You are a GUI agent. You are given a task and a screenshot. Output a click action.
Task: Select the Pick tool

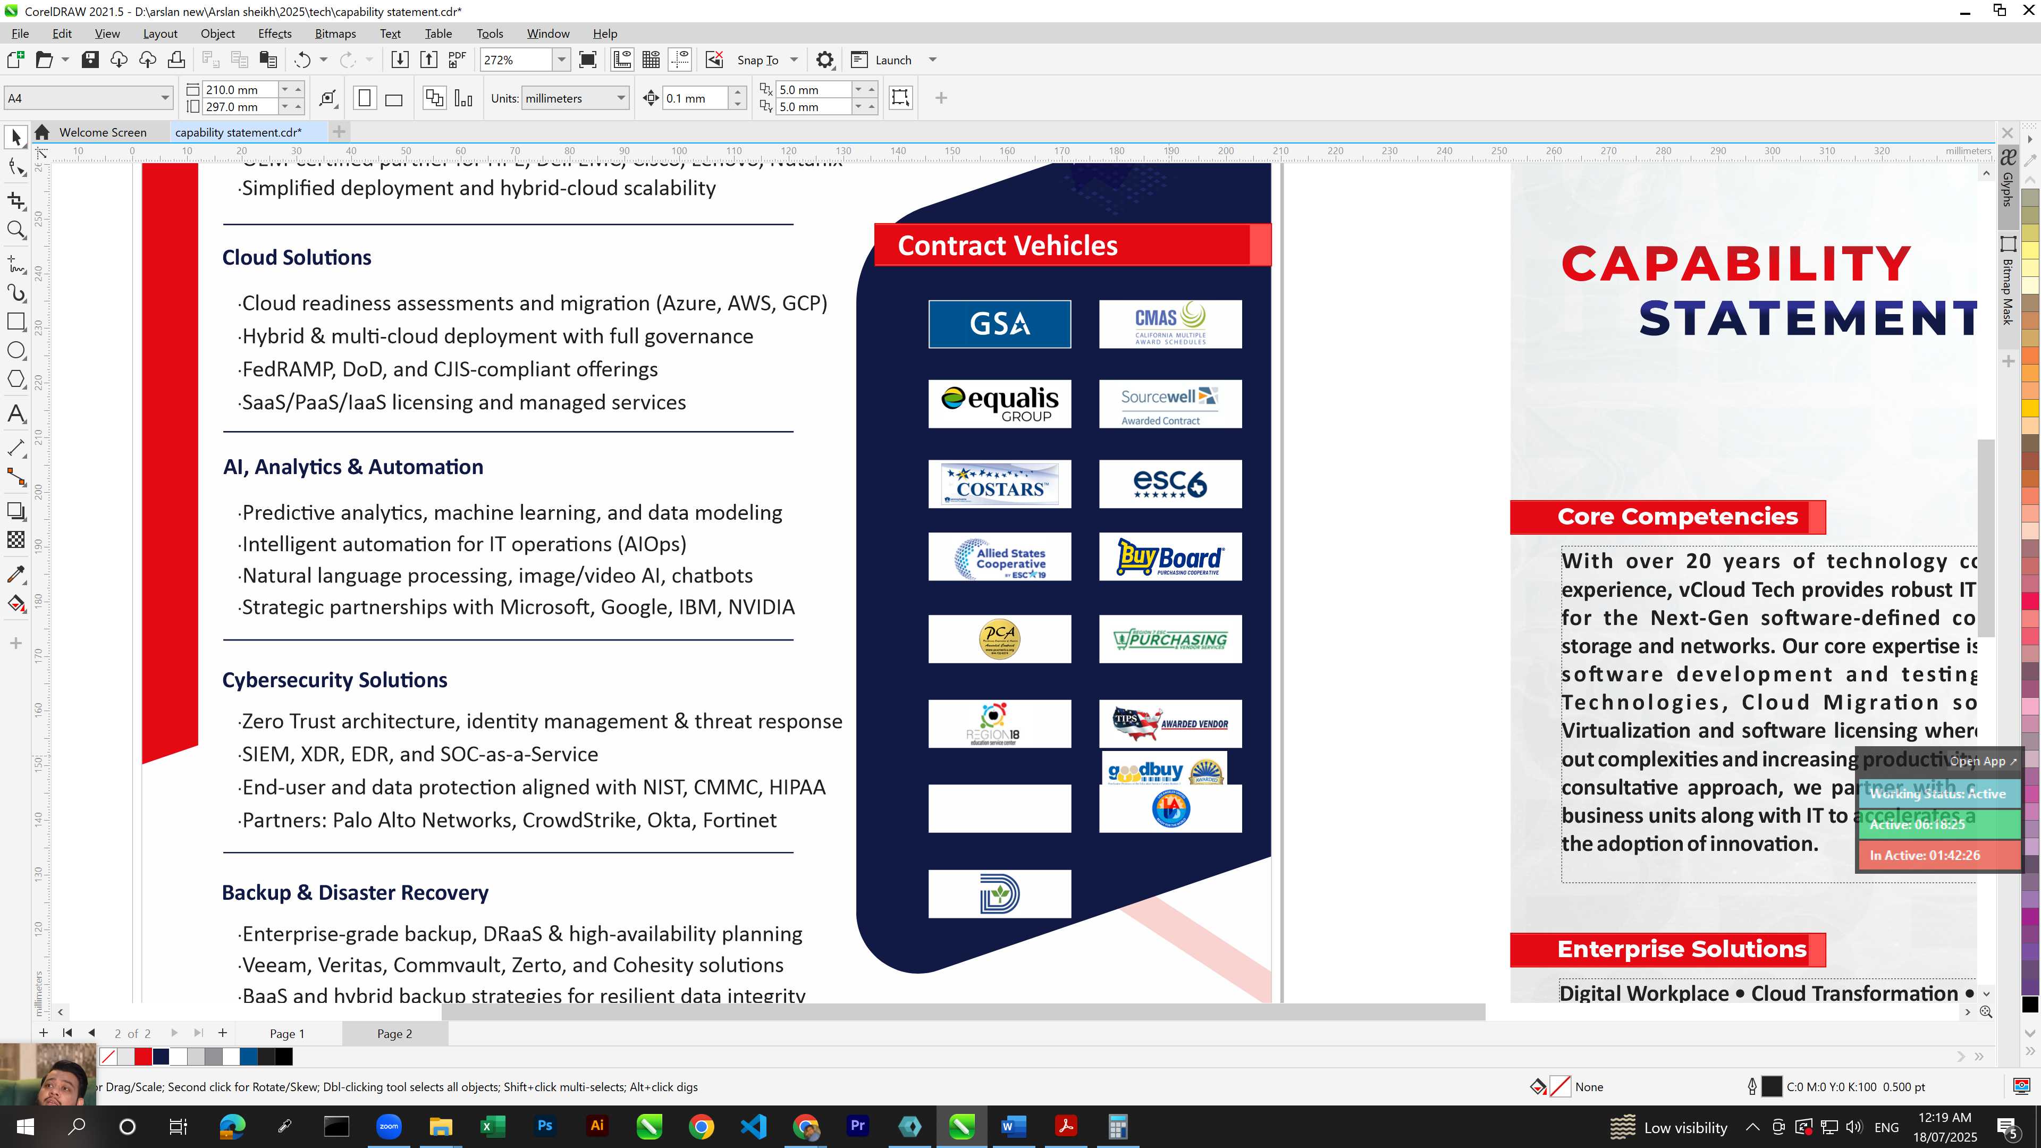pyautogui.click(x=16, y=137)
